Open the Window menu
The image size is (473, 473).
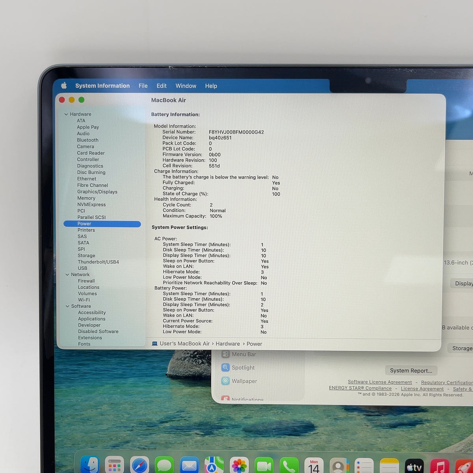tap(186, 86)
